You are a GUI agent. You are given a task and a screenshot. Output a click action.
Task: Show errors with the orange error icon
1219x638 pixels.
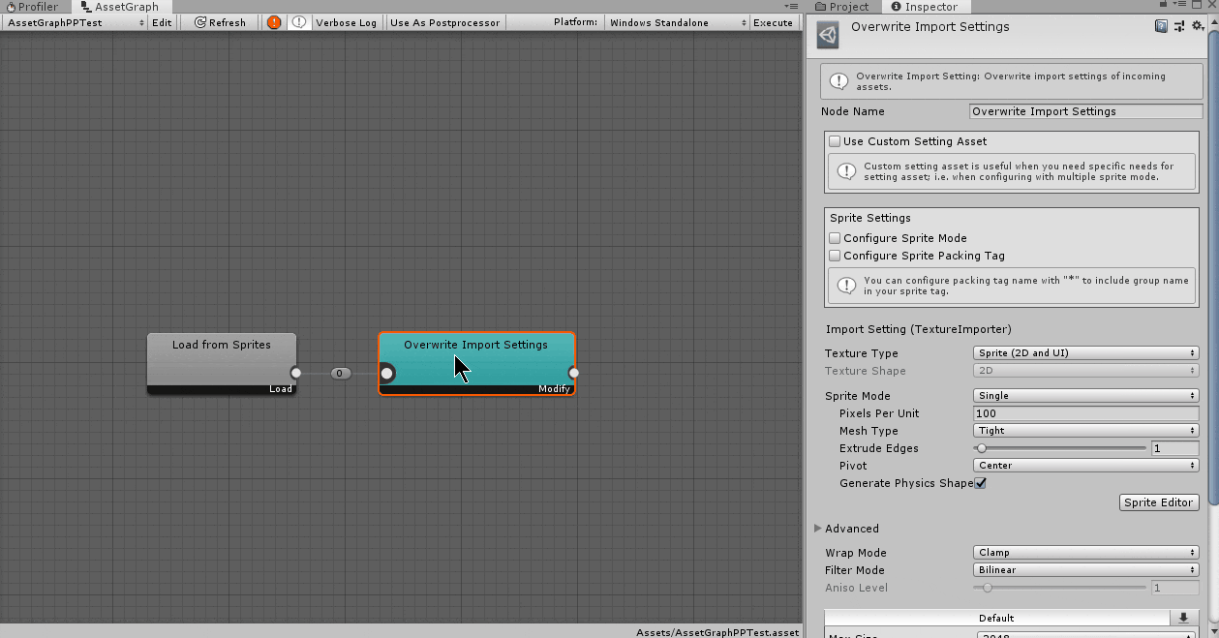pos(274,22)
